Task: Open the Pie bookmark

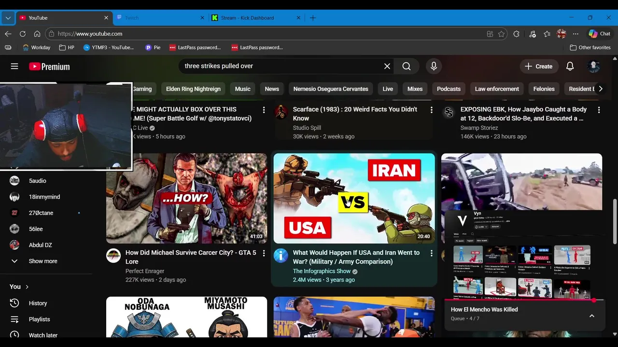Action: tap(153, 47)
